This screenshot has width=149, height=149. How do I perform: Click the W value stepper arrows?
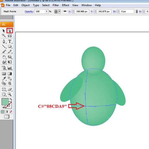click(x=118, y=11)
